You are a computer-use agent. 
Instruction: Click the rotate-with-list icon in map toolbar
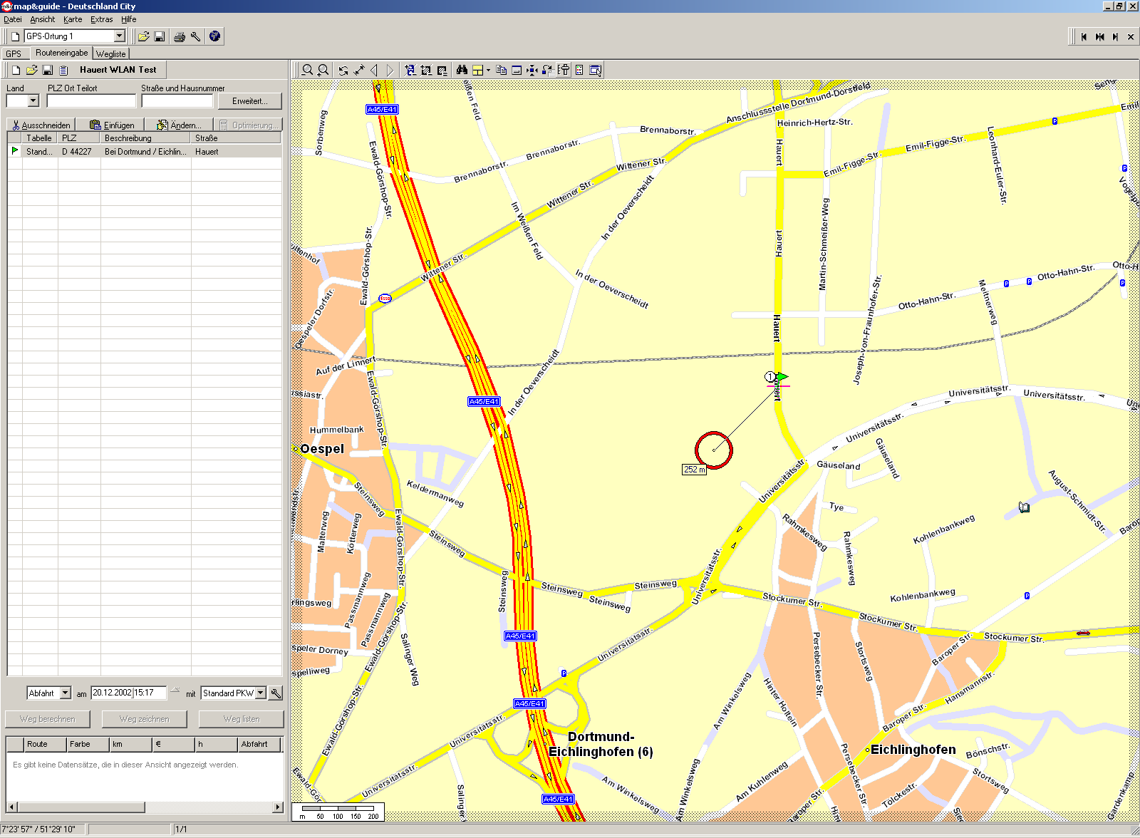tap(548, 70)
